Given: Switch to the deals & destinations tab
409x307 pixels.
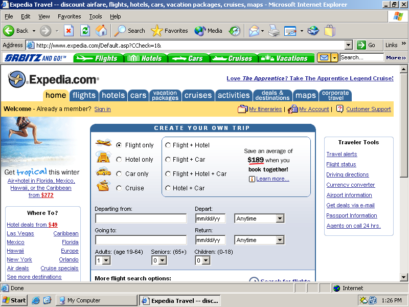Looking at the screenshot, I should point(272,95).
